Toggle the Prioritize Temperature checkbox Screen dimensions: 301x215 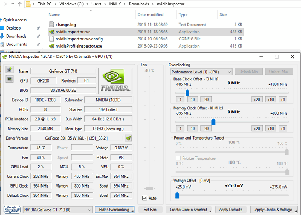178,158
